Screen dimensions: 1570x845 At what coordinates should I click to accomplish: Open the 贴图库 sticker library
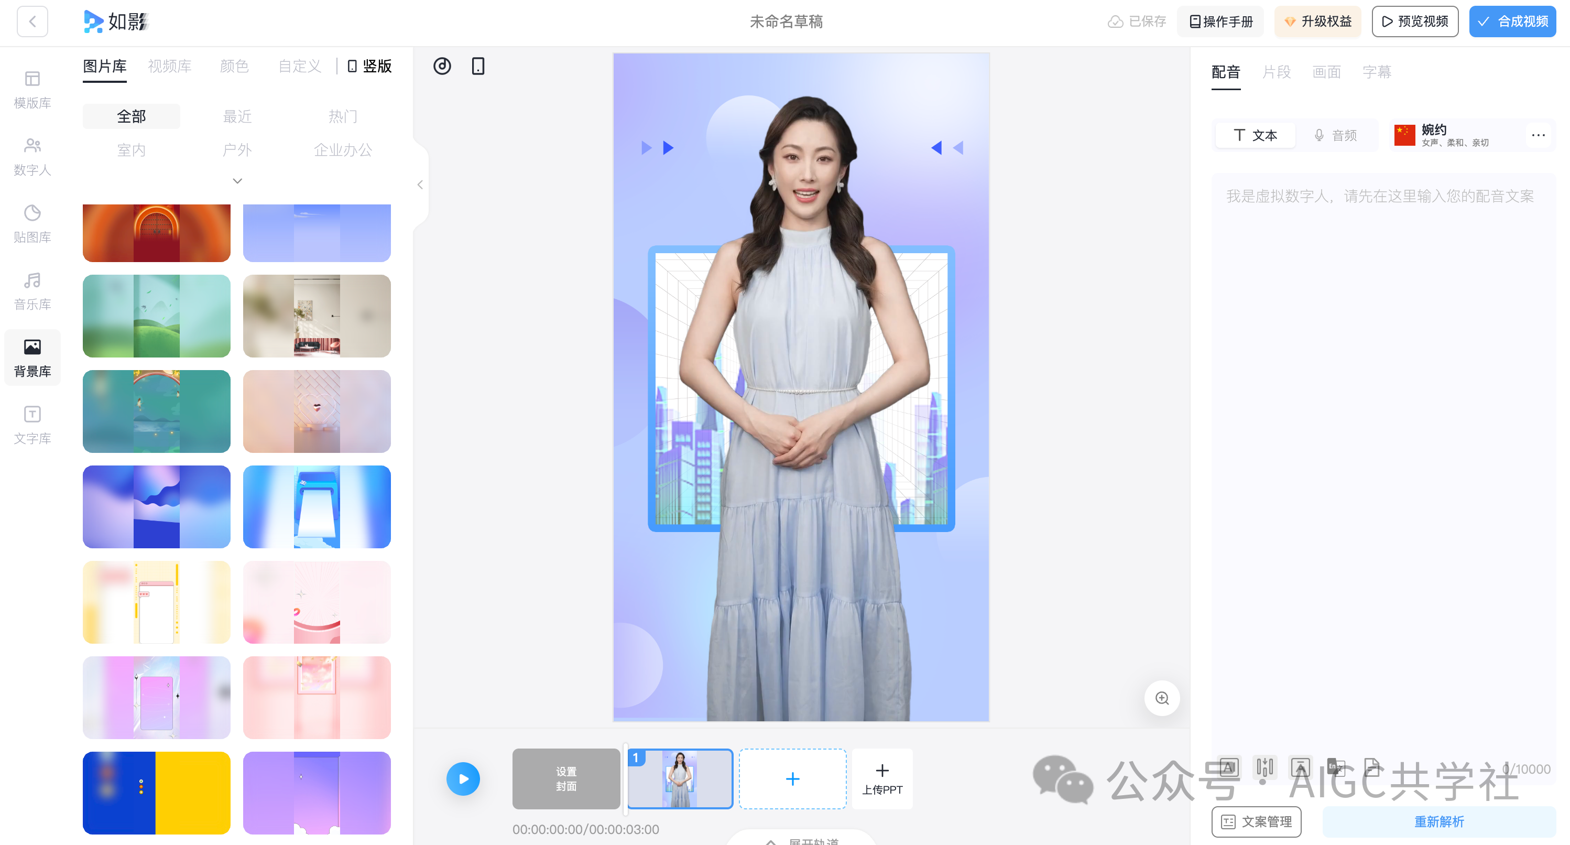(x=32, y=223)
